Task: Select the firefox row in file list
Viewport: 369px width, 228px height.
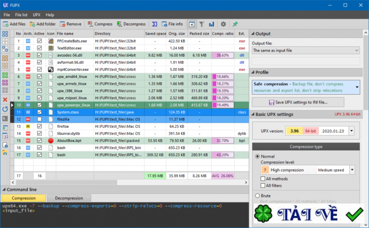Action: 74,126
